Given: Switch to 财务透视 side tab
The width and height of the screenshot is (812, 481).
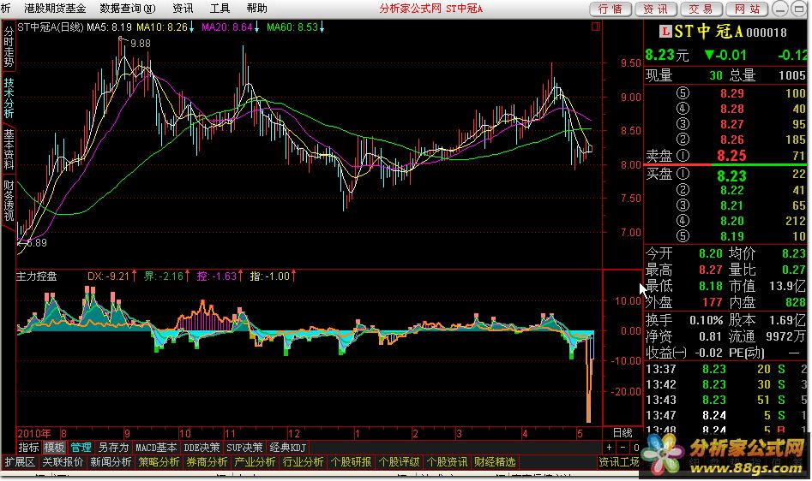Looking at the screenshot, I should [9, 199].
